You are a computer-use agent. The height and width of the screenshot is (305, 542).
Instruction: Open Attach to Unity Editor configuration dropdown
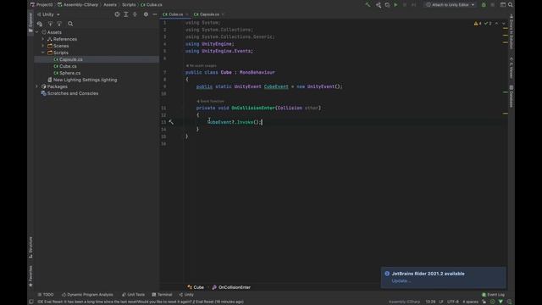(x=450, y=5)
